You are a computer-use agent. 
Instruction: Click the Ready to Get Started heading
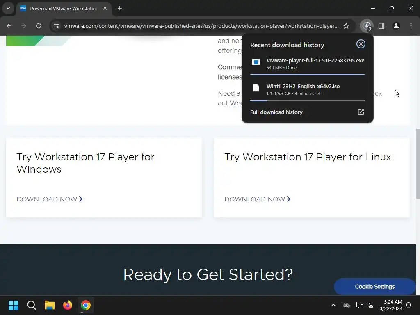click(208, 274)
